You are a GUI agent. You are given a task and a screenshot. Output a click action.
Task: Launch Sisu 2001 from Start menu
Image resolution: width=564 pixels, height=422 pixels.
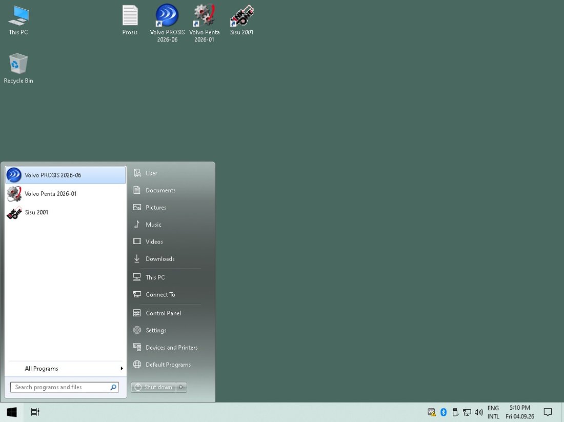66,212
